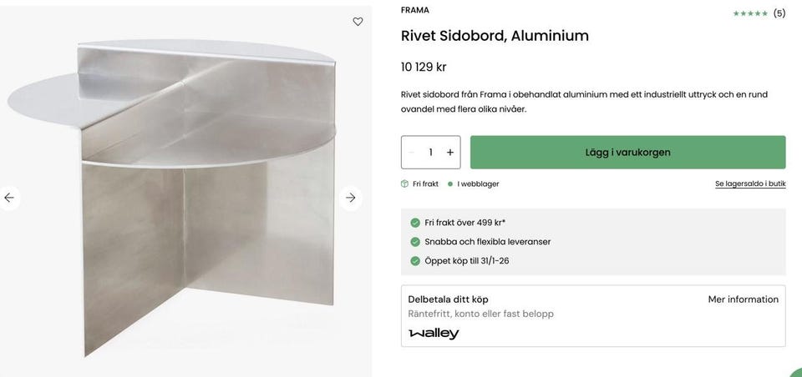Open the FRAMA brand link
Viewport: 802px width, 377px height.
tap(415, 10)
